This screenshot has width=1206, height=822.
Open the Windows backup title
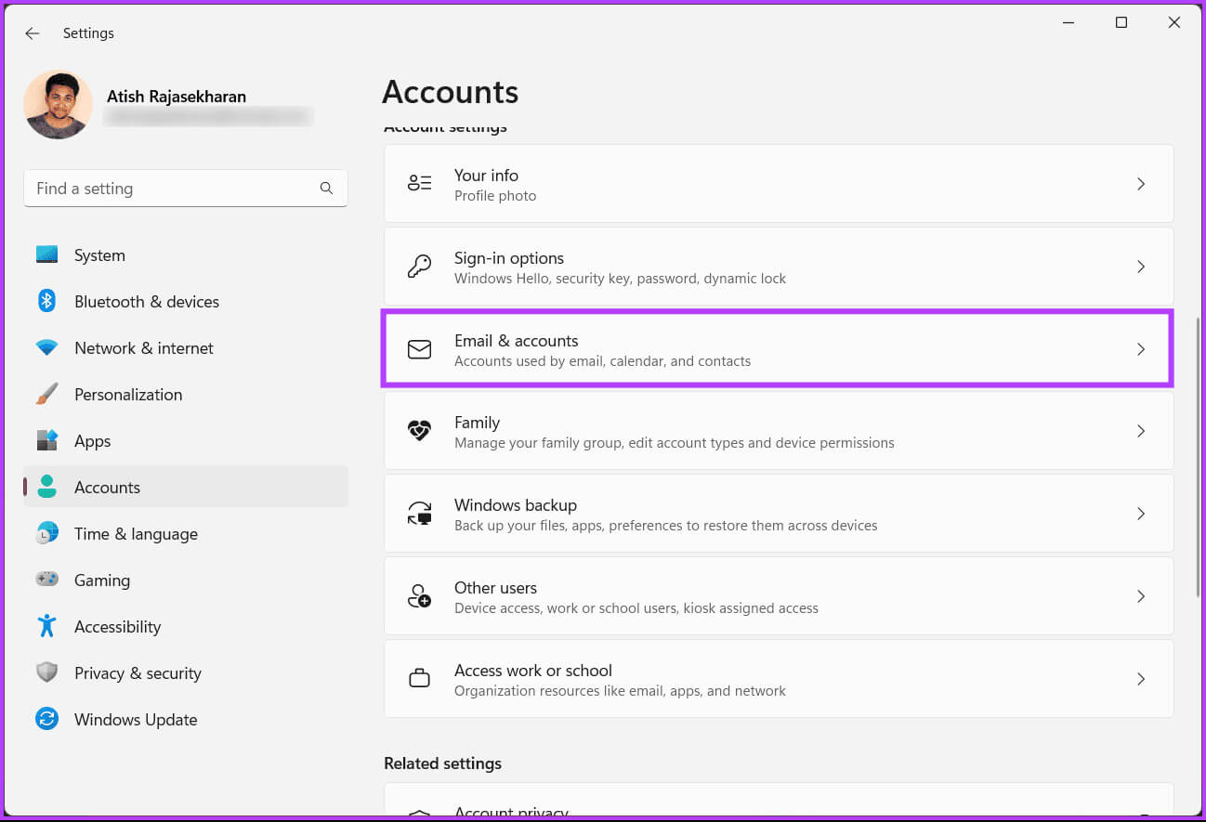pyautogui.click(x=516, y=505)
